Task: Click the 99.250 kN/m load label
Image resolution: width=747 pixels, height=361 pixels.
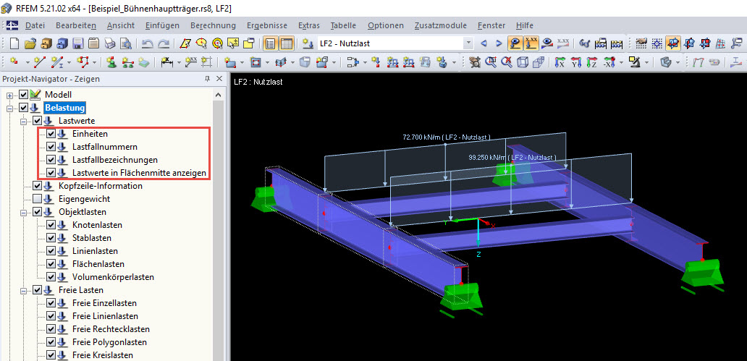Action: click(512, 157)
